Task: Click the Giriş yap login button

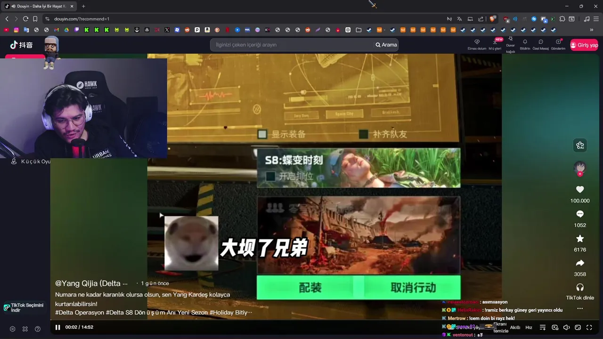Action: click(x=584, y=45)
